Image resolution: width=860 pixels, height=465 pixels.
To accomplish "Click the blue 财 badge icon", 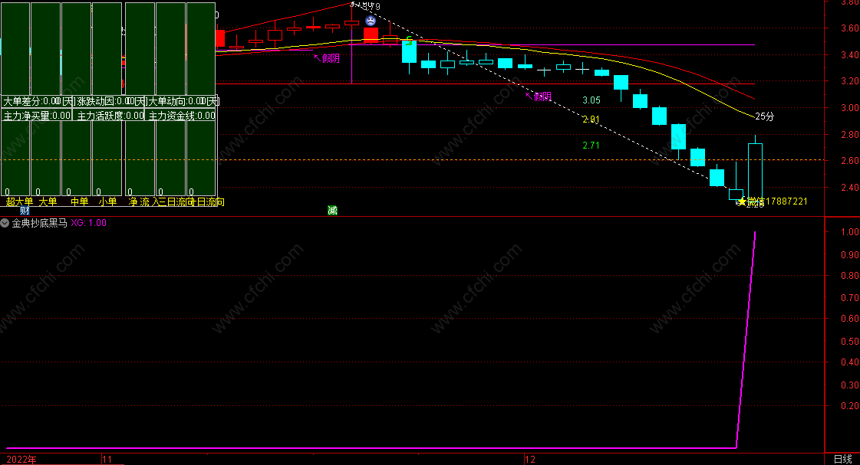I will click(25, 211).
